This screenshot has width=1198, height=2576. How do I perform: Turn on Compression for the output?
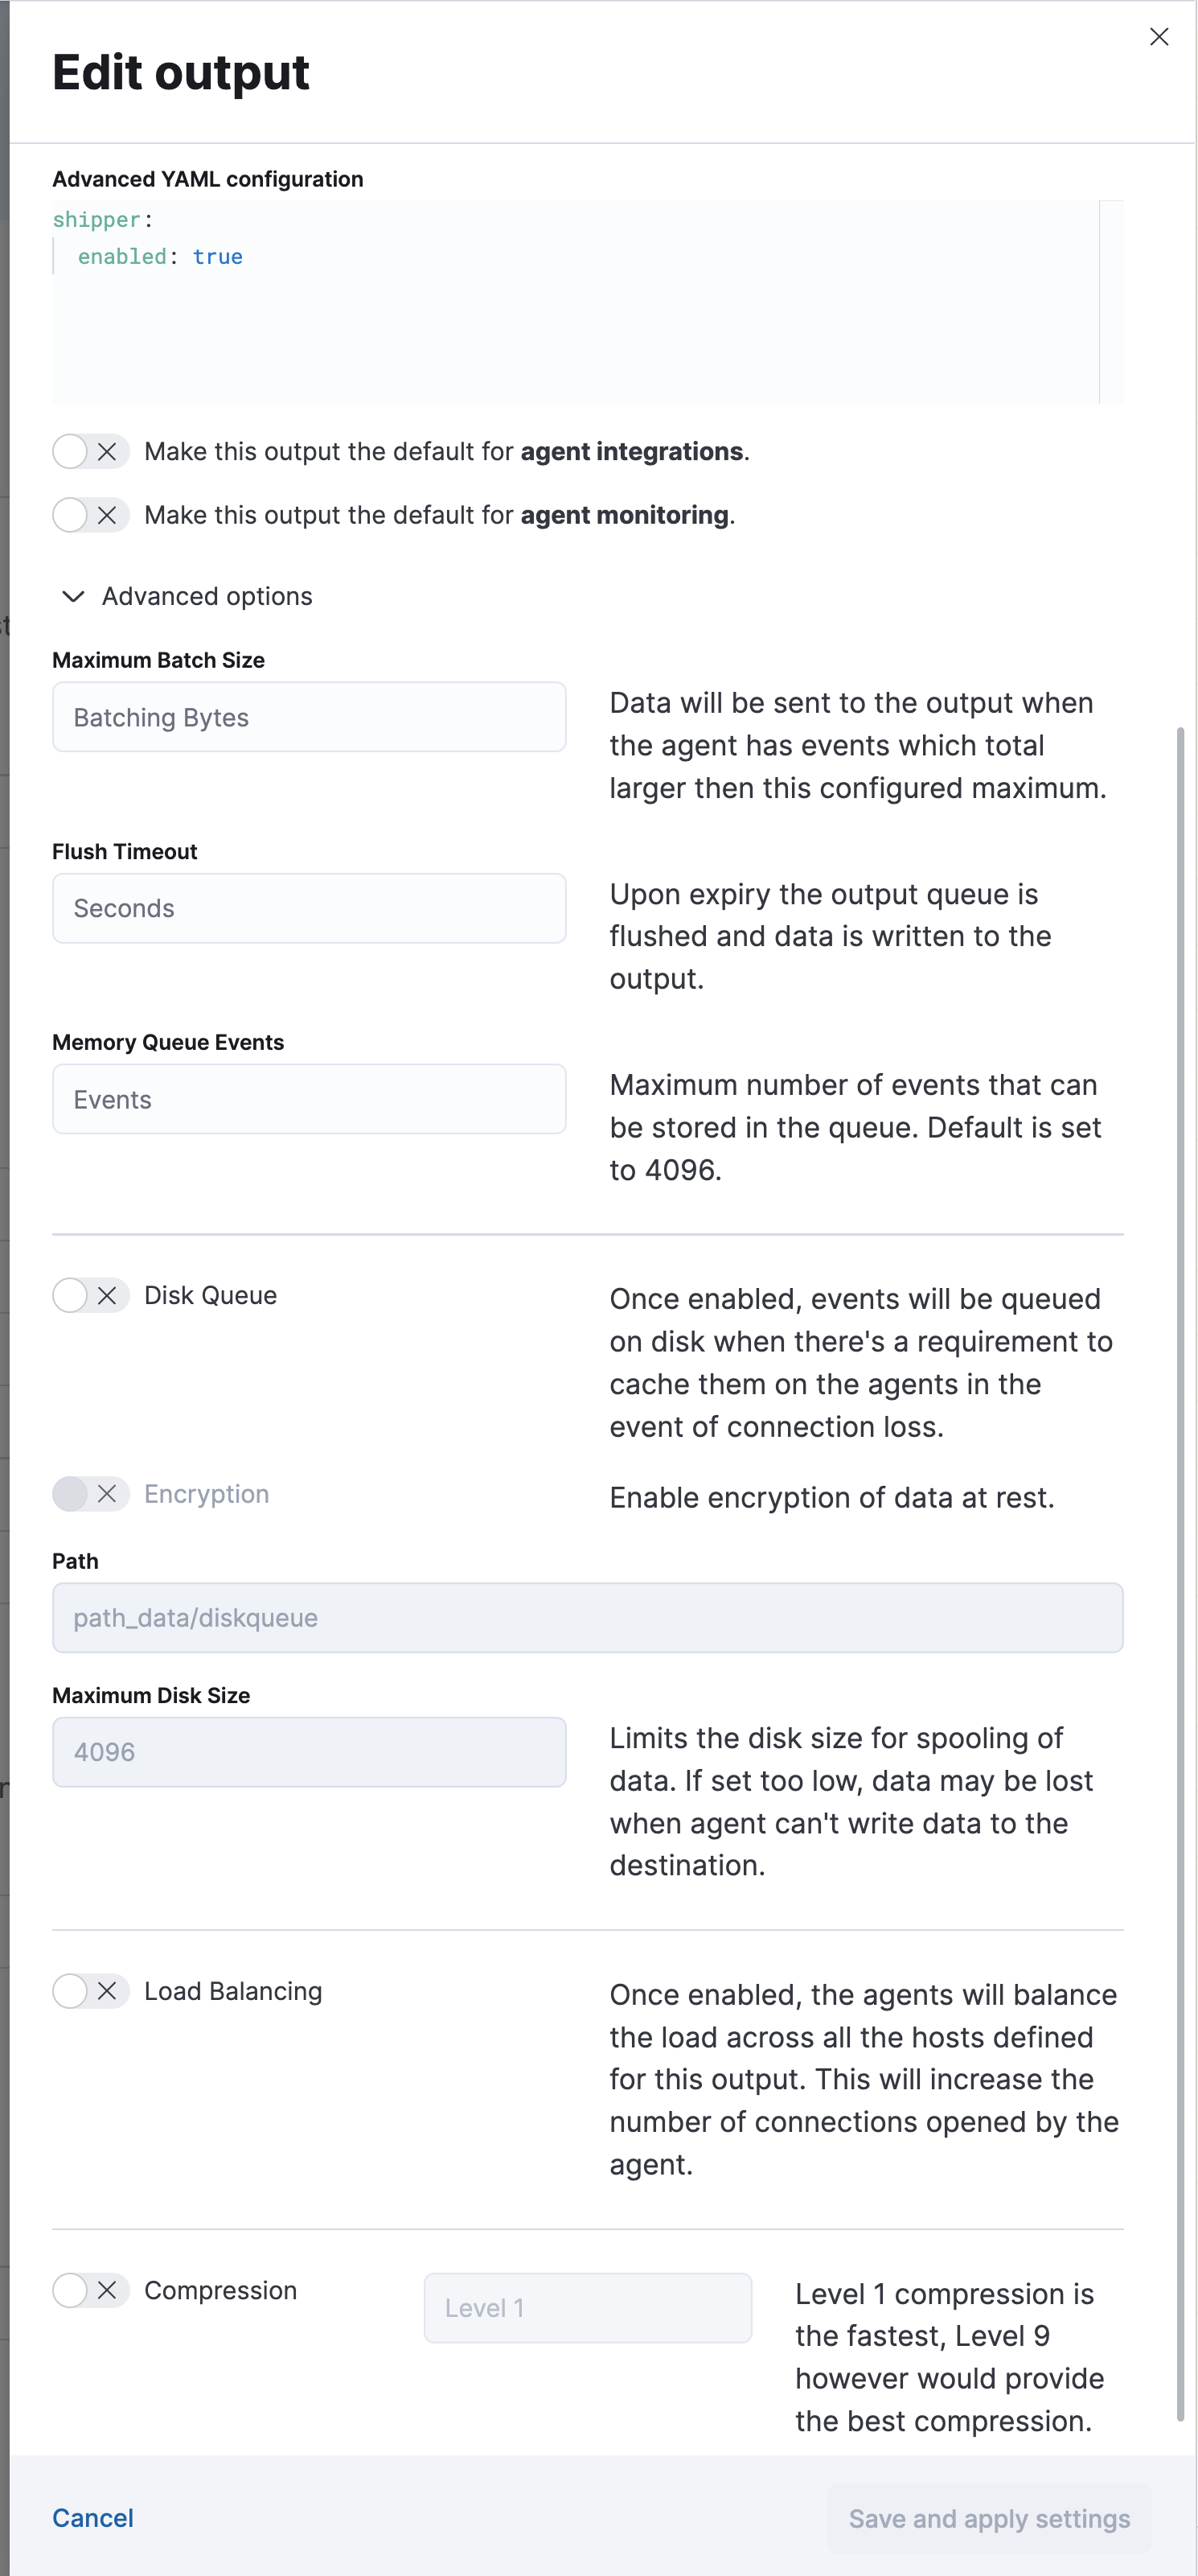pos(90,2291)
